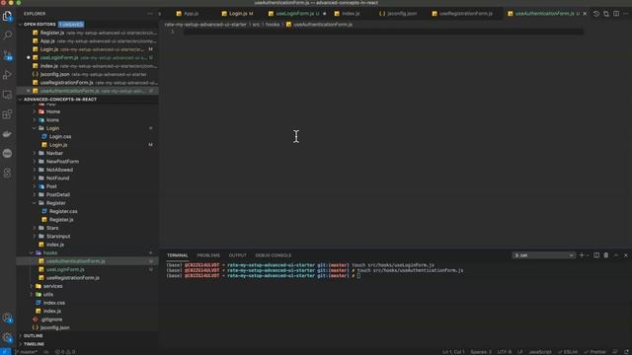
Task: Close the terminal panel
Action: pos(625,255)
